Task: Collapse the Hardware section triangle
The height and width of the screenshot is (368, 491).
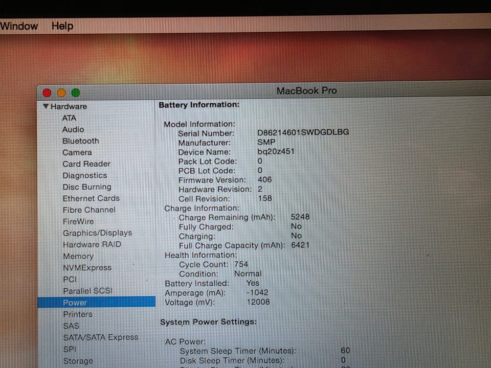Action: click(46, 106)
